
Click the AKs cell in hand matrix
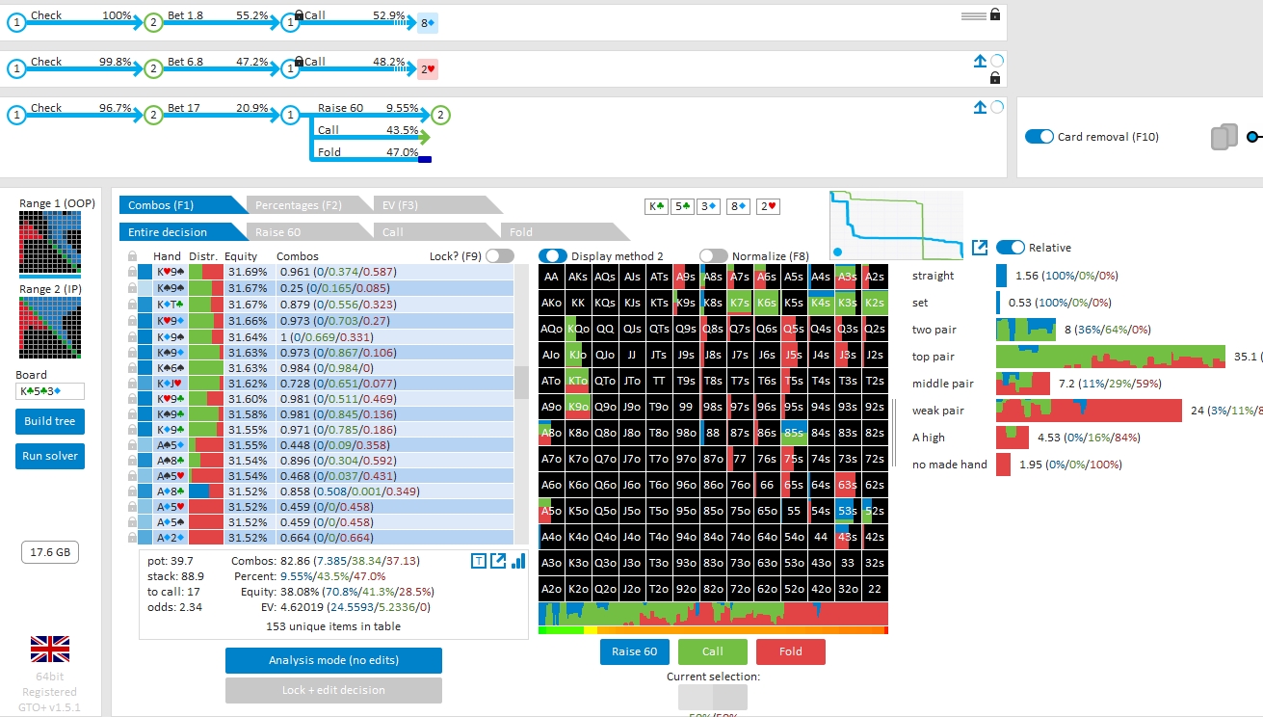click(578, 276)
